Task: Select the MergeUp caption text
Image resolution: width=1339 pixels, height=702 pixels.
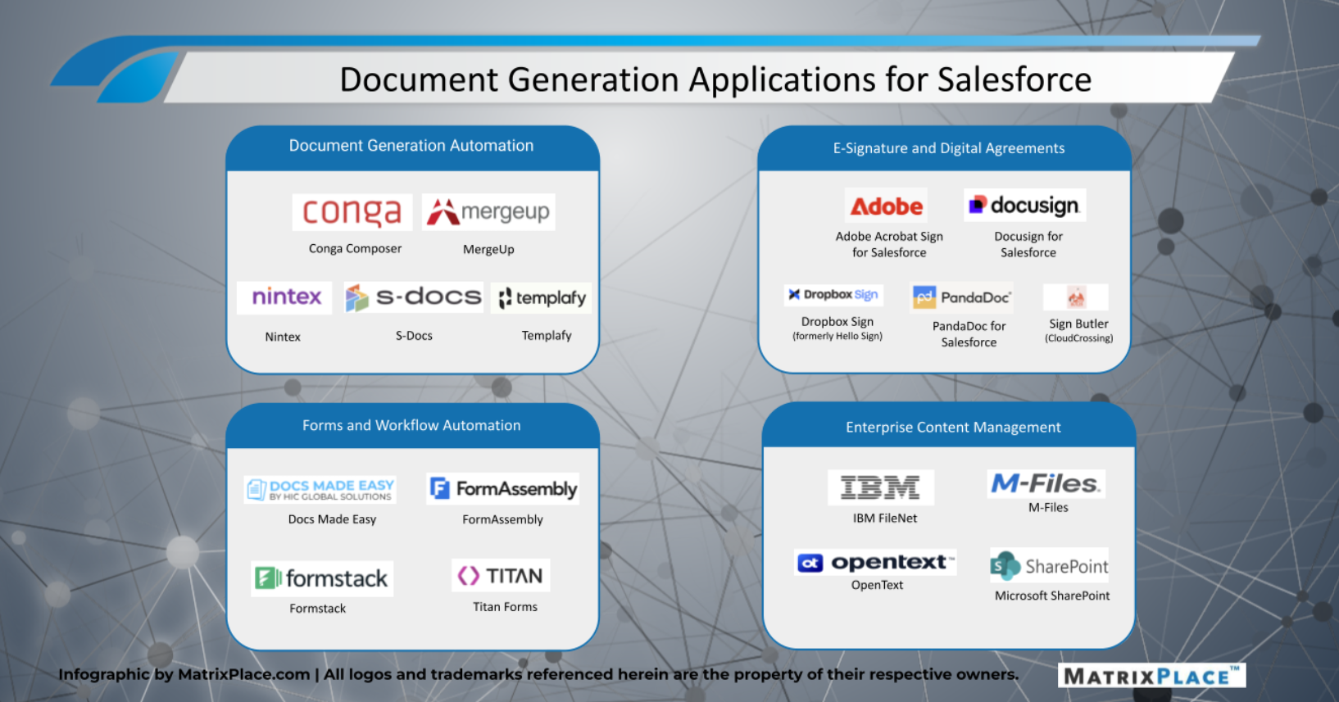Action: click(x=488, y=249)
